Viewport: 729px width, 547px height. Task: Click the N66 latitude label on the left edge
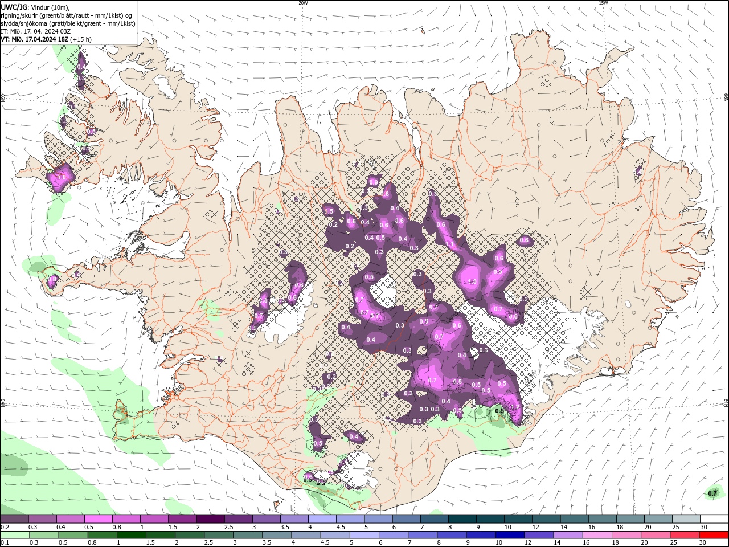[x=3, y=97]
